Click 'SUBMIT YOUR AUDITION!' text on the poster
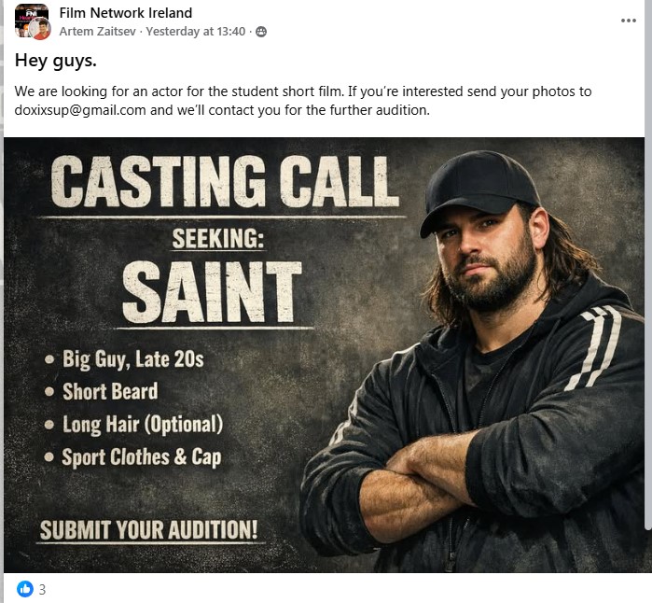The height and width of the screenshot is (603, 652). [x=148, y=530]
